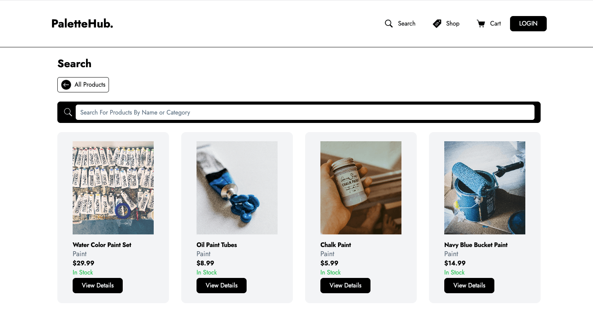Image resolution: width=593 pixels, height=310 pixels.
Task: Select the Oil Paint Tubes image
Action: point(237,188)
